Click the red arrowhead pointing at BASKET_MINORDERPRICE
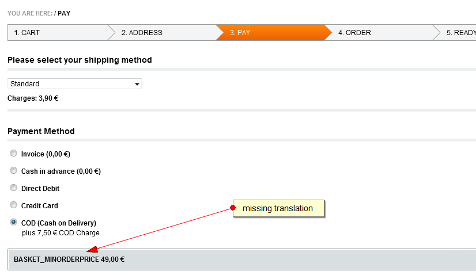 point(91,249)
